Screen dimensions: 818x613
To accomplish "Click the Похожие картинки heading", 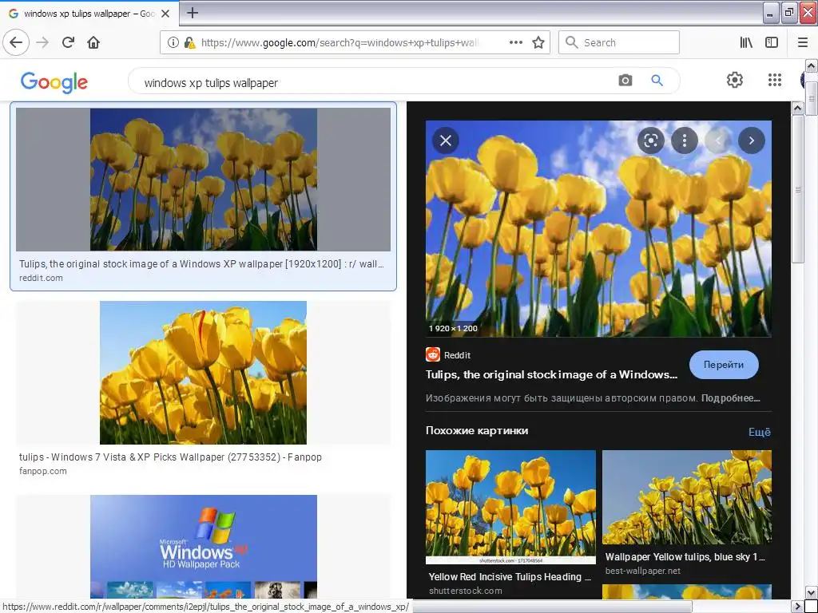I will [477, 430].
